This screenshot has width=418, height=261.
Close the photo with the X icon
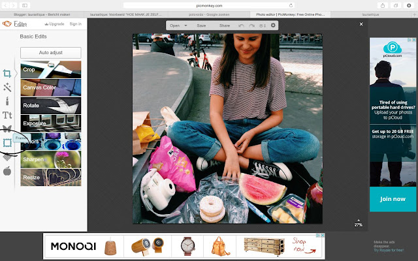coord(361,24)
